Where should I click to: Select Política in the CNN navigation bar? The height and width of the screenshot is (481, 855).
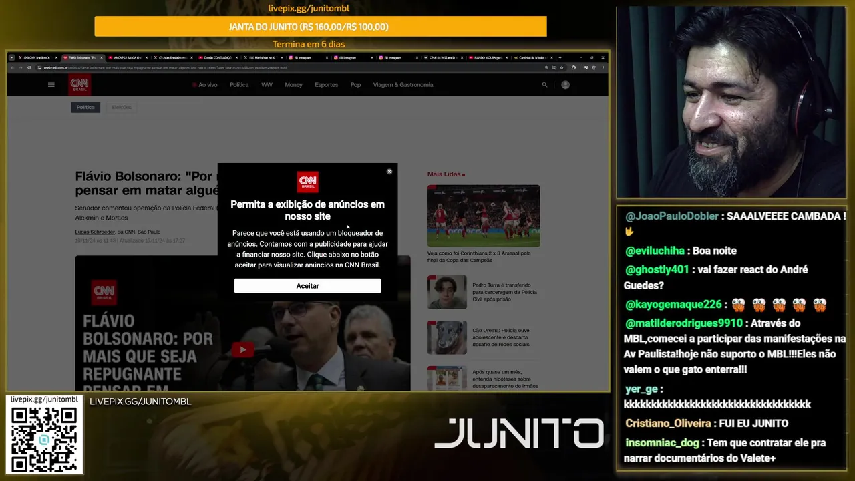pyautogui.click(x=239, y=85)
